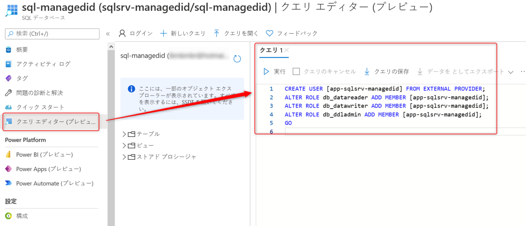Click the アクティビティ ログ icon
Viewport: 526px width, 226px height.
click(8, 64)
